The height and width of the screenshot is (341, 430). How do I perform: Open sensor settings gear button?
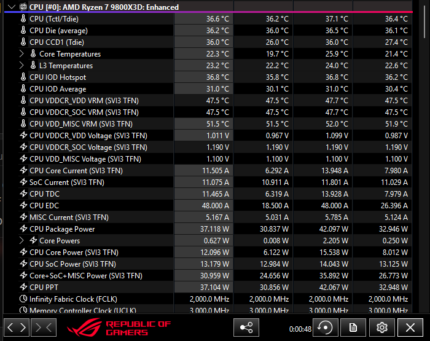pyautogui.click(x=381, y=327)
